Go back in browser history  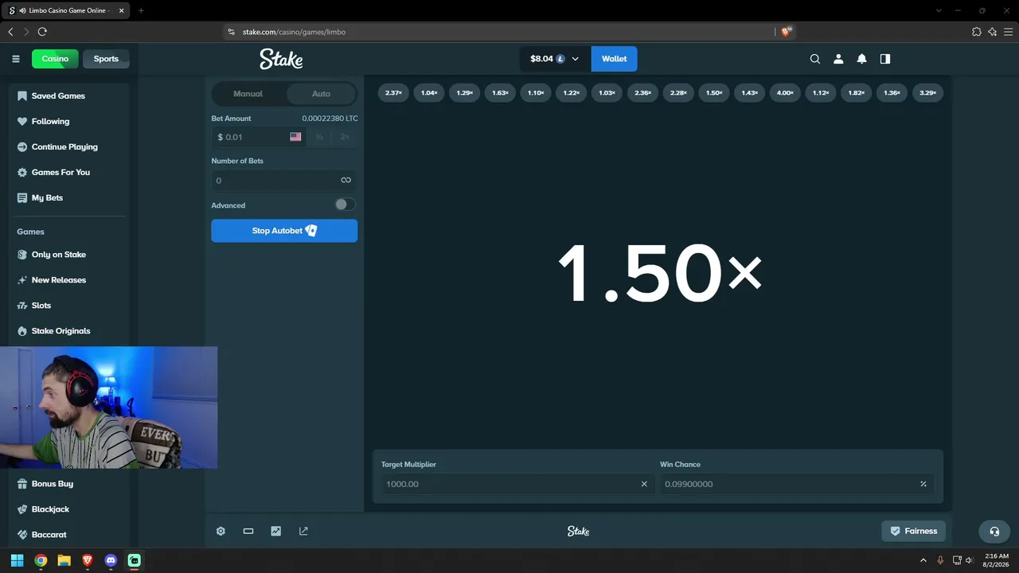[x=10, y=32]
